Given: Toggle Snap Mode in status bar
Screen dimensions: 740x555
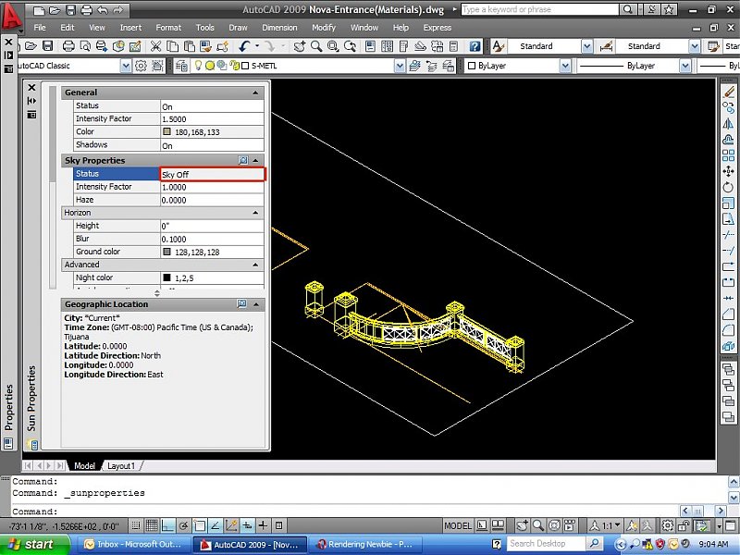Looking at the screenshot, I should [135, 525].
